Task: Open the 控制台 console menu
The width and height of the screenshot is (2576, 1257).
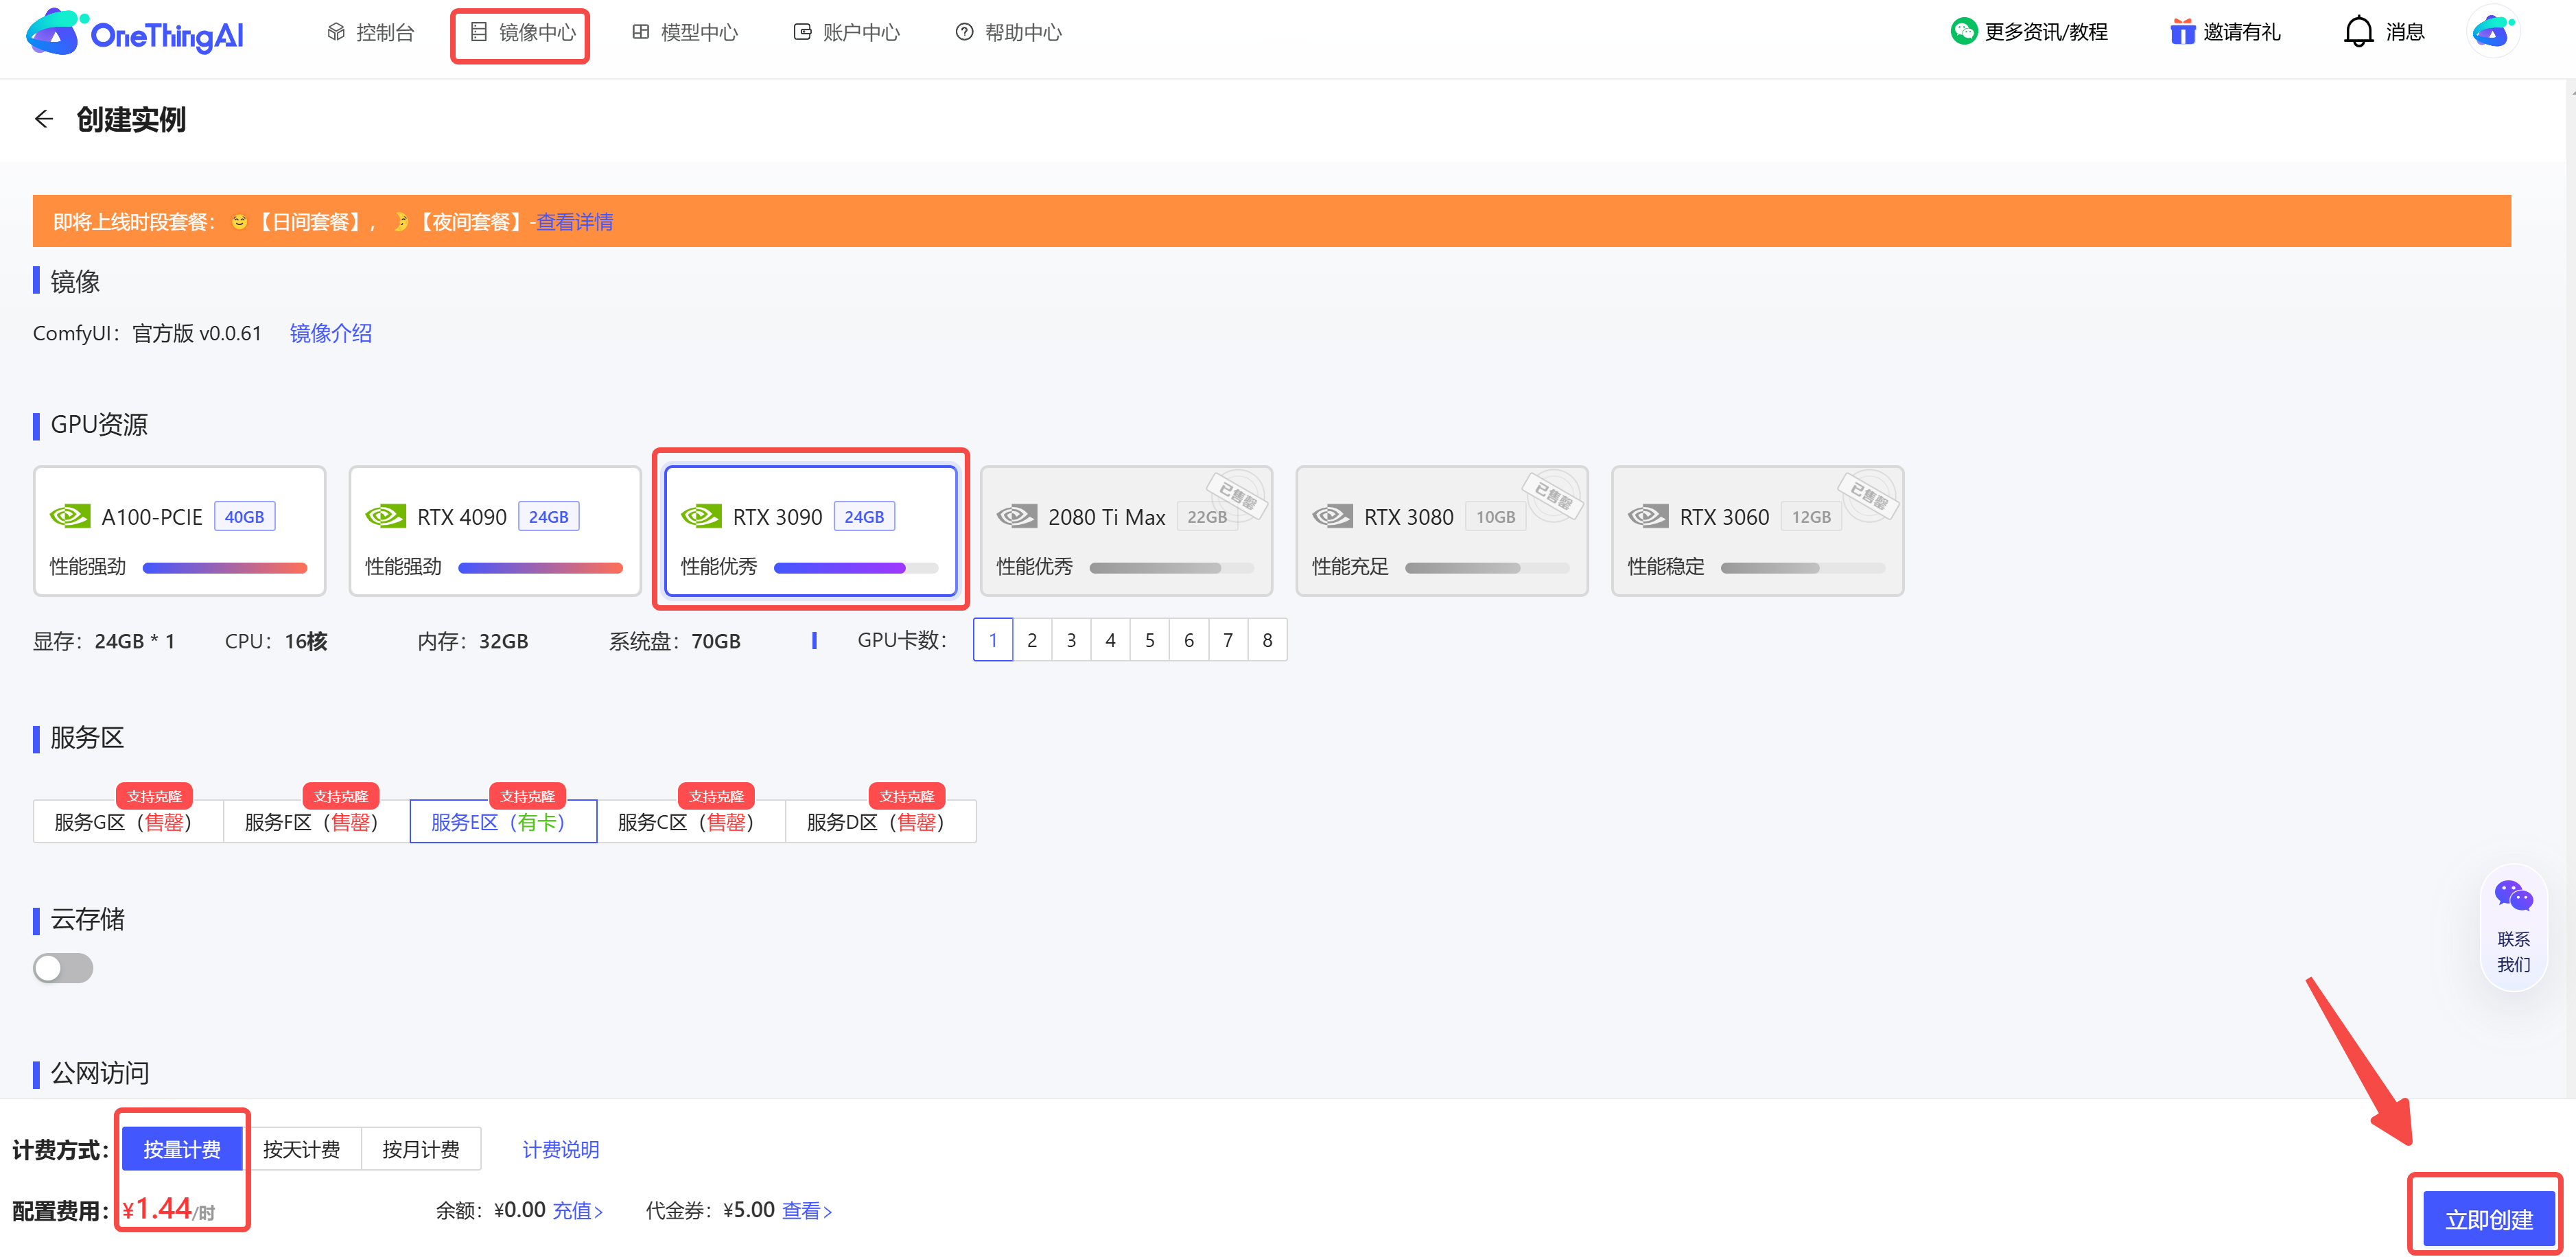Action: pyautogui.click(x=371, y=33)
